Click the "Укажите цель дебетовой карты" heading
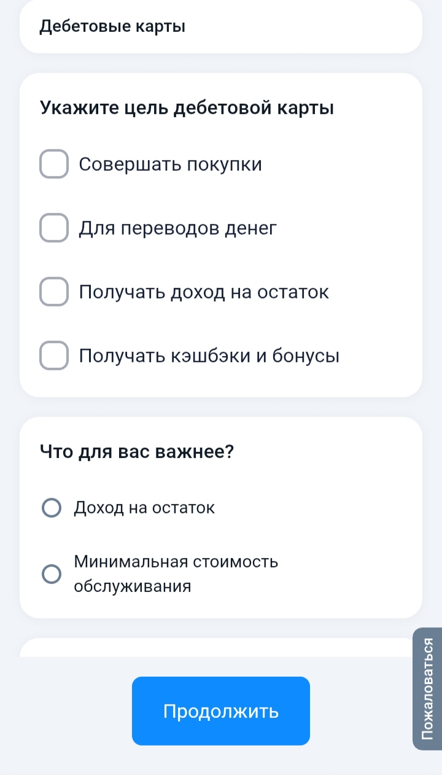The height and width of the screenshot is (775, 442). 187,108
